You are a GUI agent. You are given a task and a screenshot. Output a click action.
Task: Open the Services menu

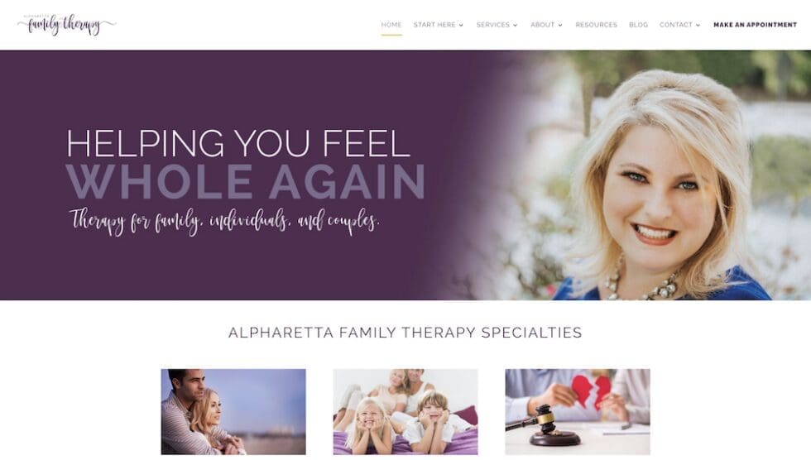tap(493, 25)
